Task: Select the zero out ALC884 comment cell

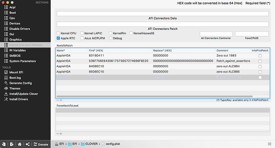Action: click(x=228, y=66)
